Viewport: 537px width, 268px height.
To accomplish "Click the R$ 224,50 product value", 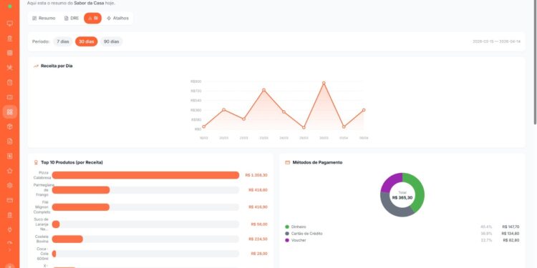I will click(258, 239).
